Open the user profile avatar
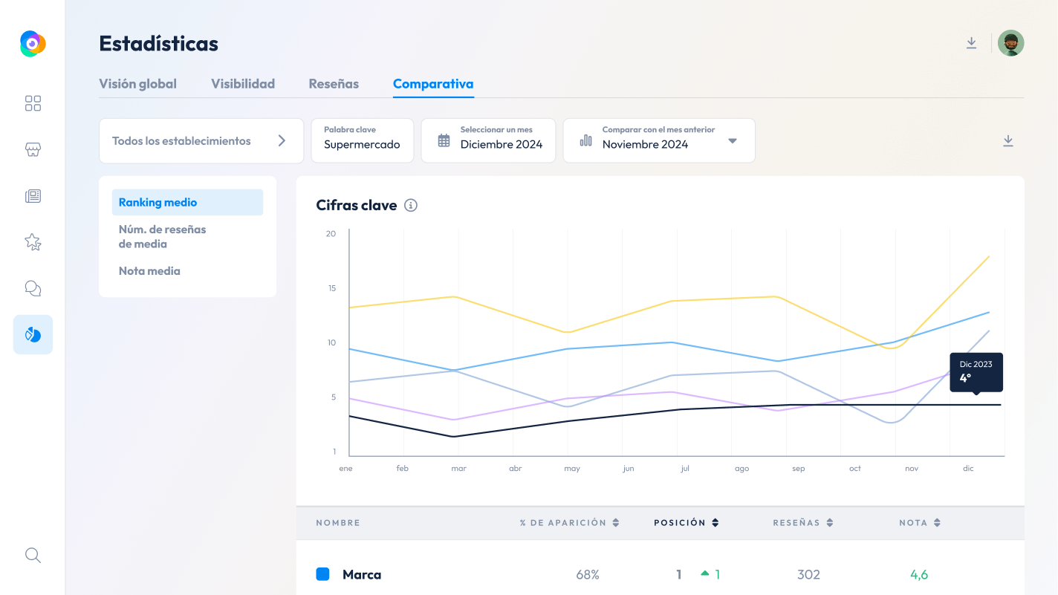1058x595 pixels. 1010,43
